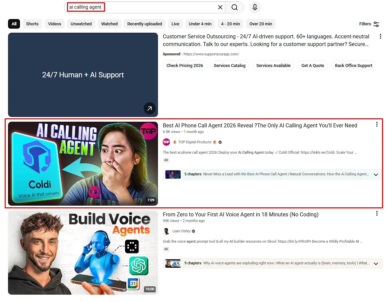The image size is (387, 302).
Task: Click the TOP Digital Products channel avatar
Action: [166, 142]
